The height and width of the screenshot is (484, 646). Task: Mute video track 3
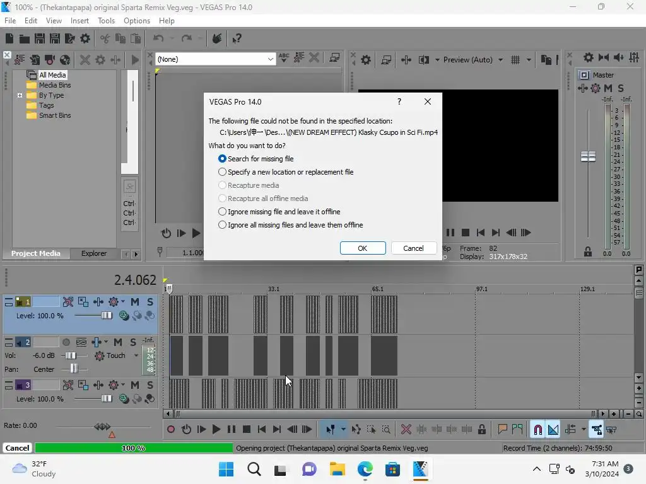click(135, 385)
